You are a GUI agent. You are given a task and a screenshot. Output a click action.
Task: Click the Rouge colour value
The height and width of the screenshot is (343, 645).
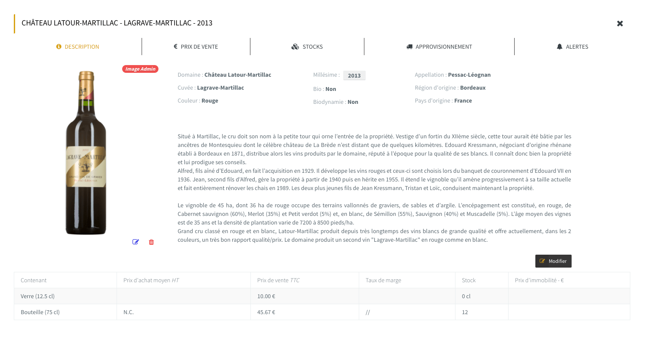210,100
